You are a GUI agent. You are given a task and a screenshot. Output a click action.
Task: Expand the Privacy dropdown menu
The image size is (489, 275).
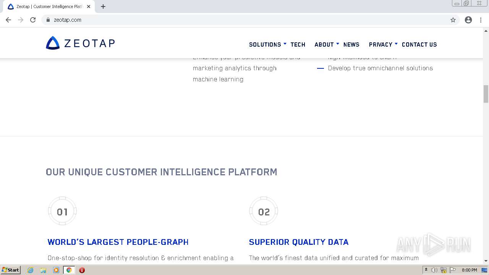(x=383, y=45)
